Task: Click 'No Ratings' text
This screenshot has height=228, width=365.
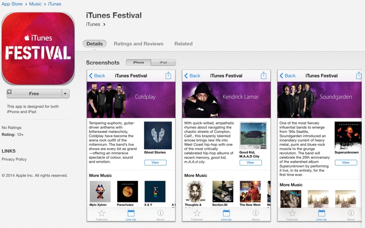Action: pos(11,128)
